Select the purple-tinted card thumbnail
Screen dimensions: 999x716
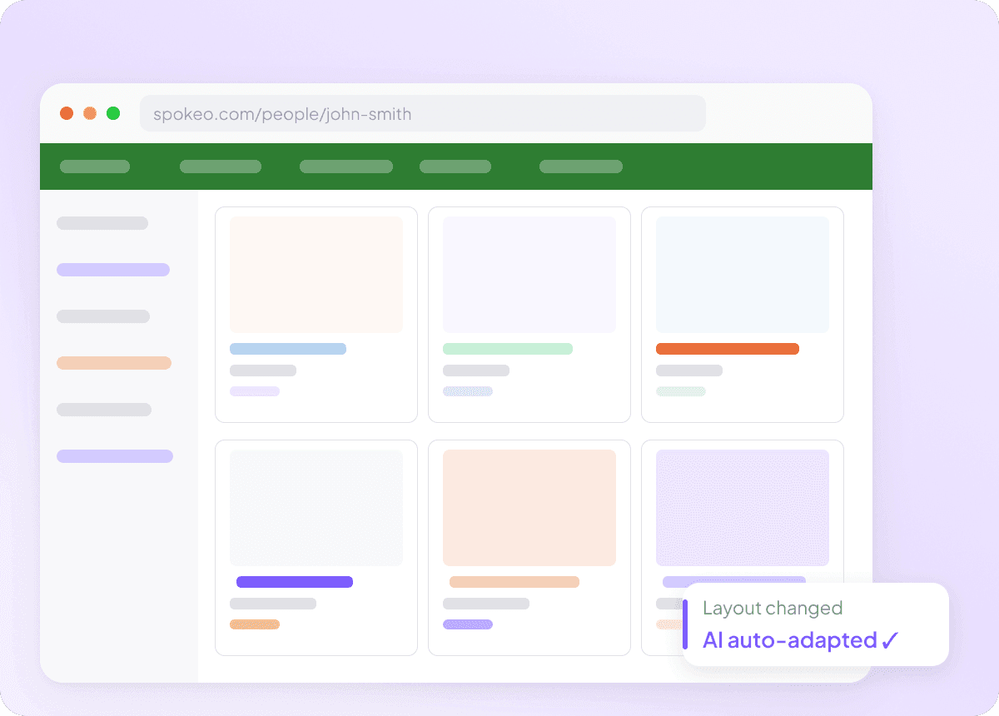coord(743,508)
